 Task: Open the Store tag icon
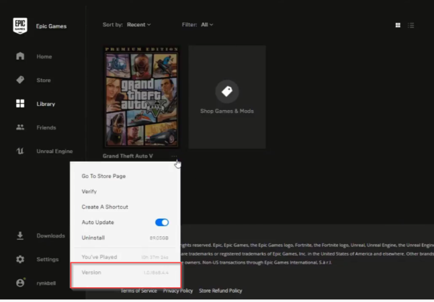[20, 81]
